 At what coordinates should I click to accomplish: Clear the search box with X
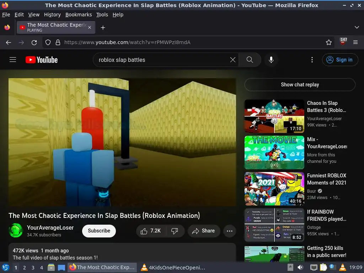tap(232, 60)
